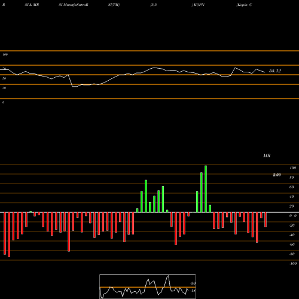Click the KOPN ticker symbol text

pyautogui.click(x=199, y=5)
